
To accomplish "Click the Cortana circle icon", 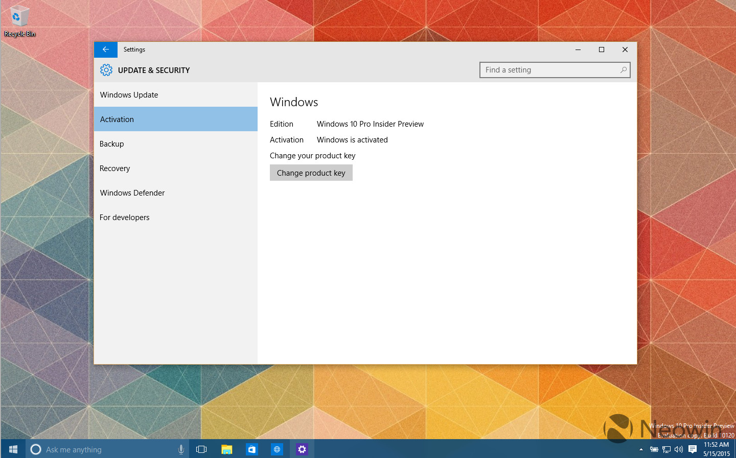I will [36, 449].
